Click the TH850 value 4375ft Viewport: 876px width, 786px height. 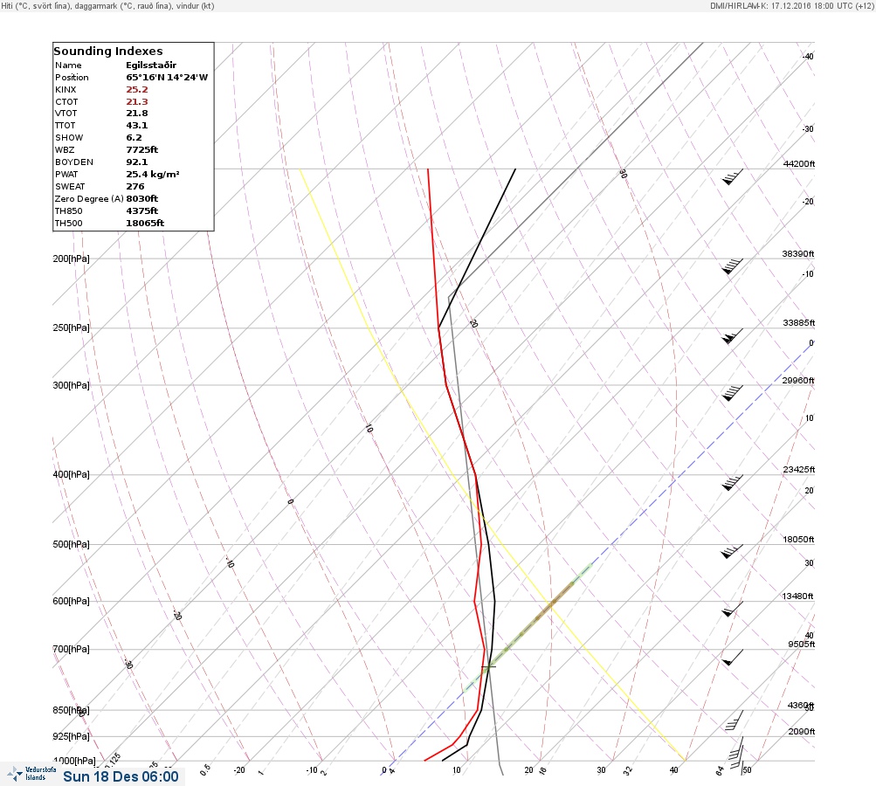141,211
